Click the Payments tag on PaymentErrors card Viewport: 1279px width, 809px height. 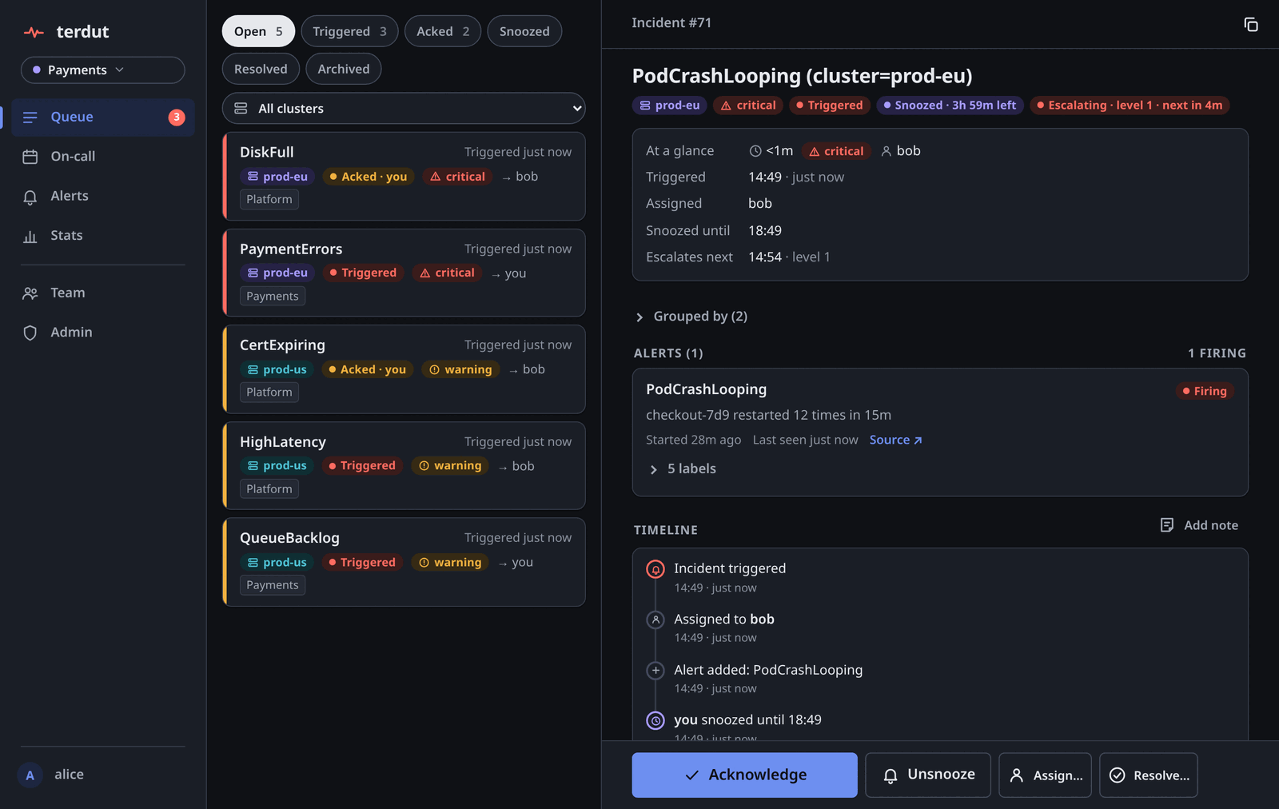point(273,297)
